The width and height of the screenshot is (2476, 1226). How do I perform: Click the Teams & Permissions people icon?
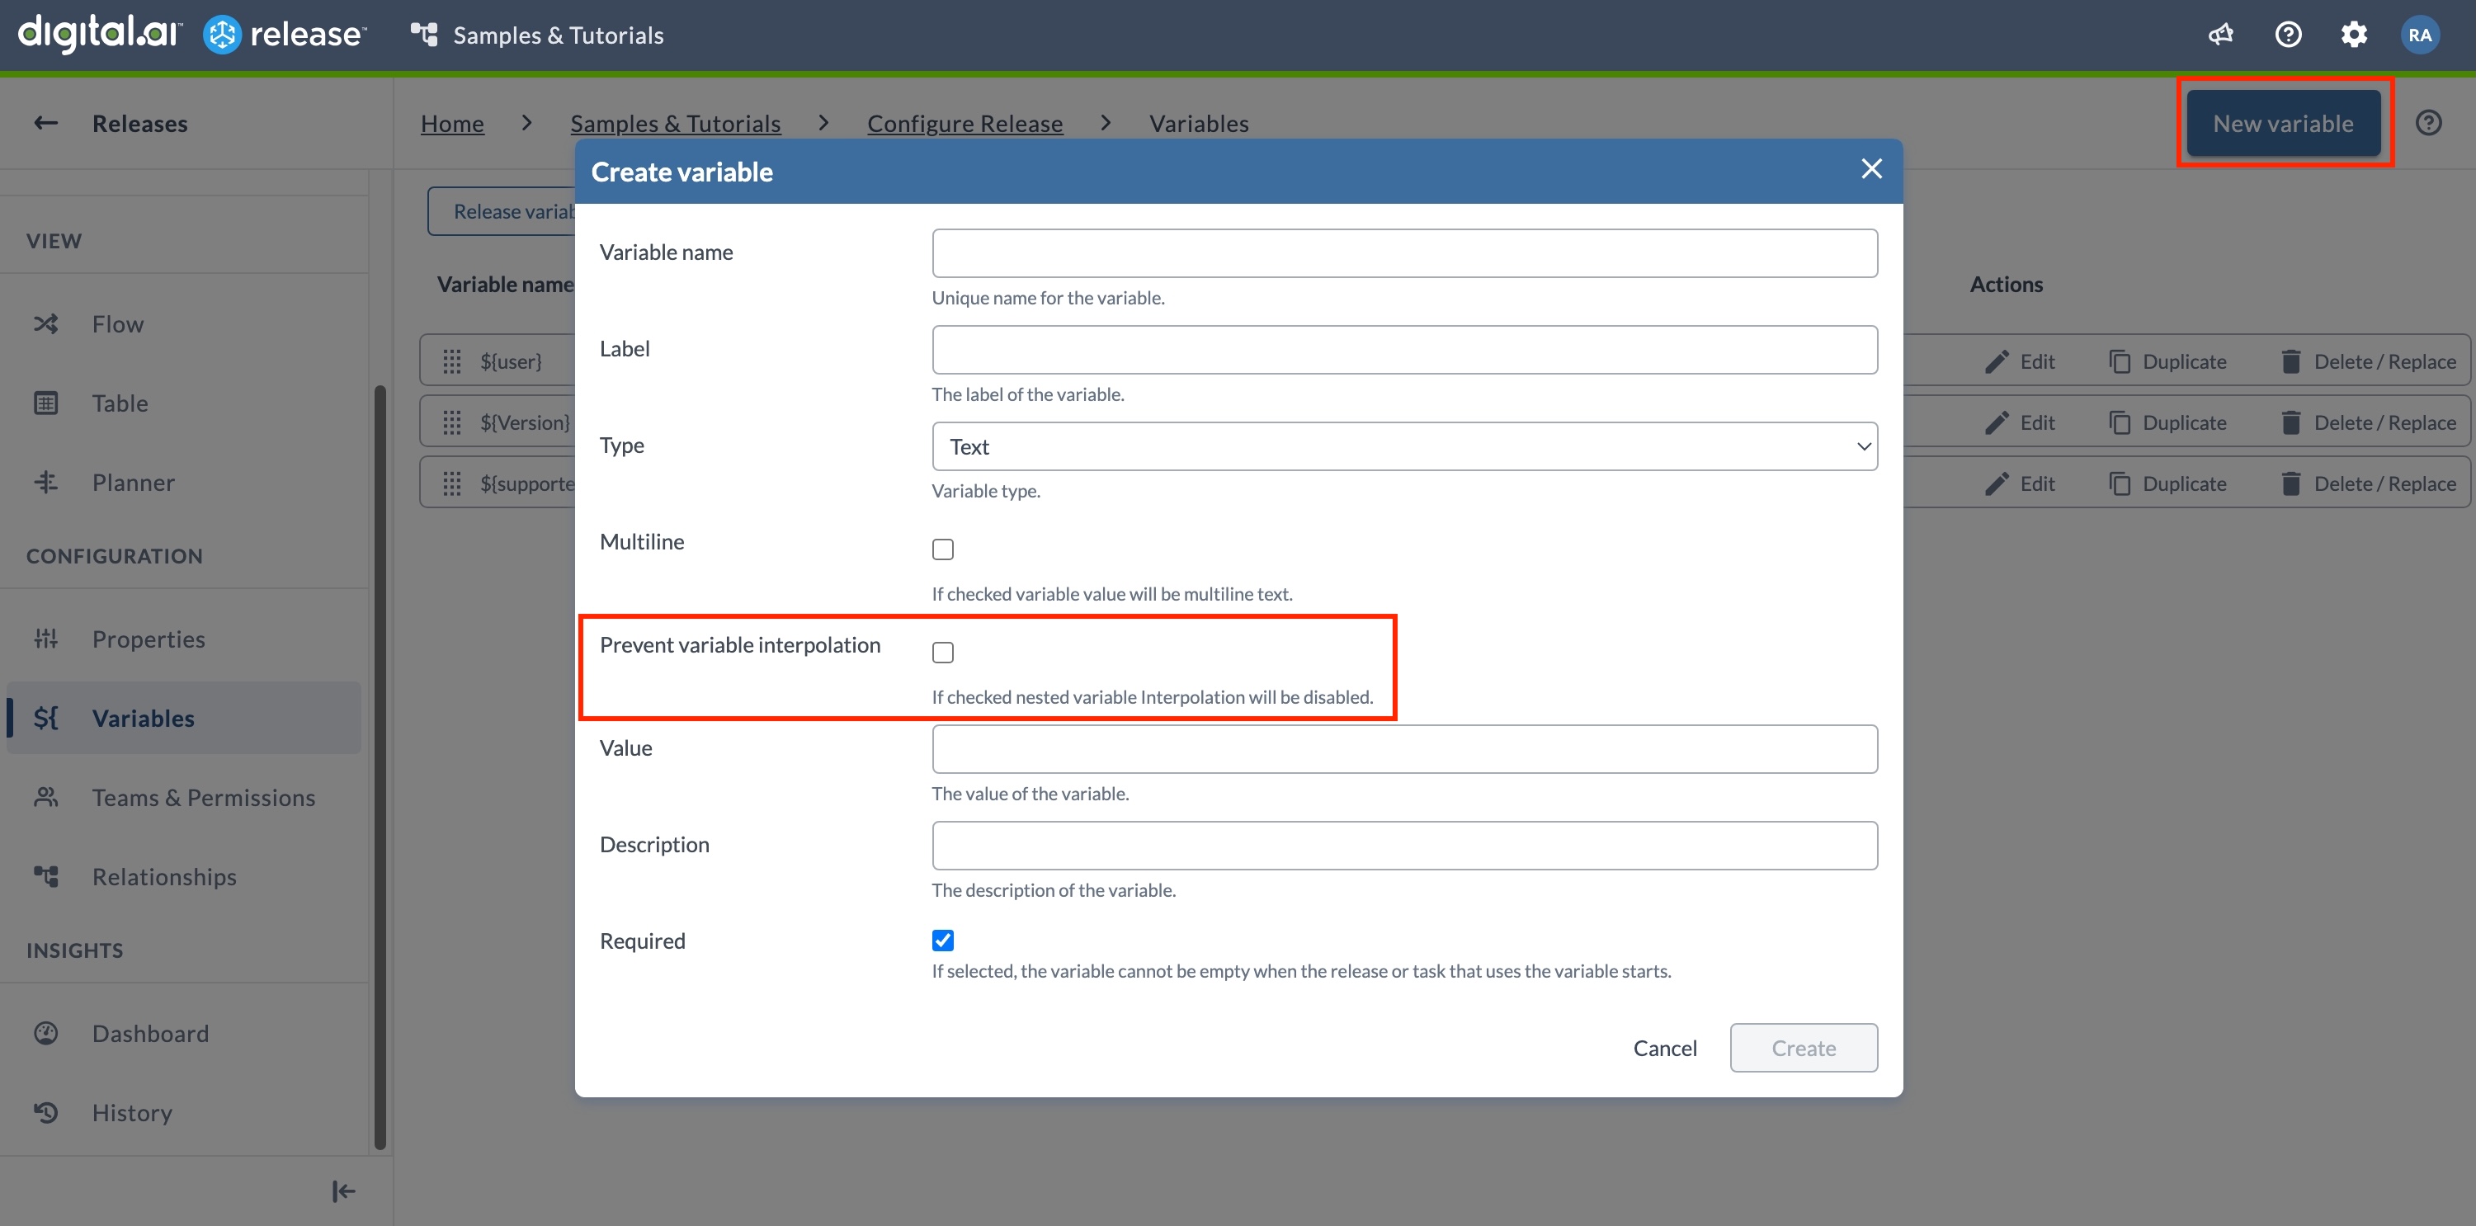pos(45,798)
